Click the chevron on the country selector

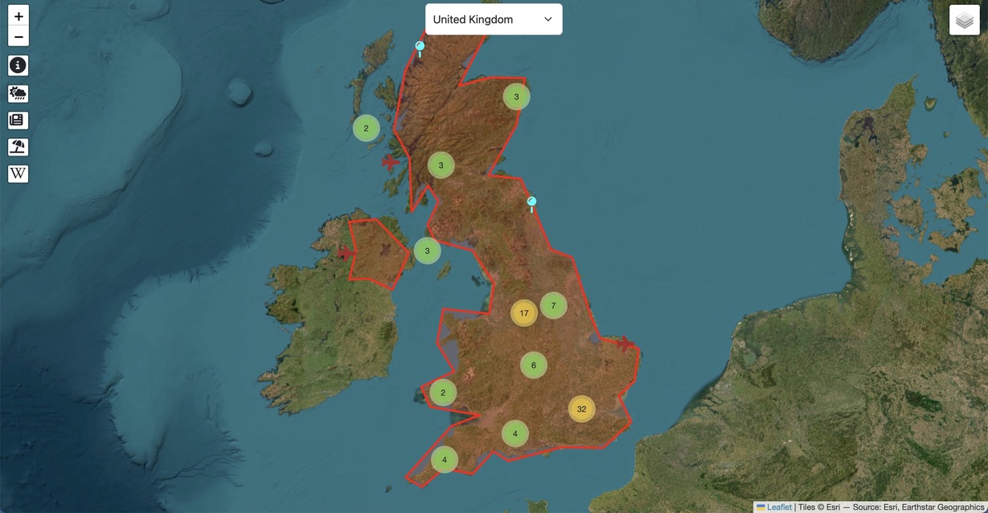547,18
